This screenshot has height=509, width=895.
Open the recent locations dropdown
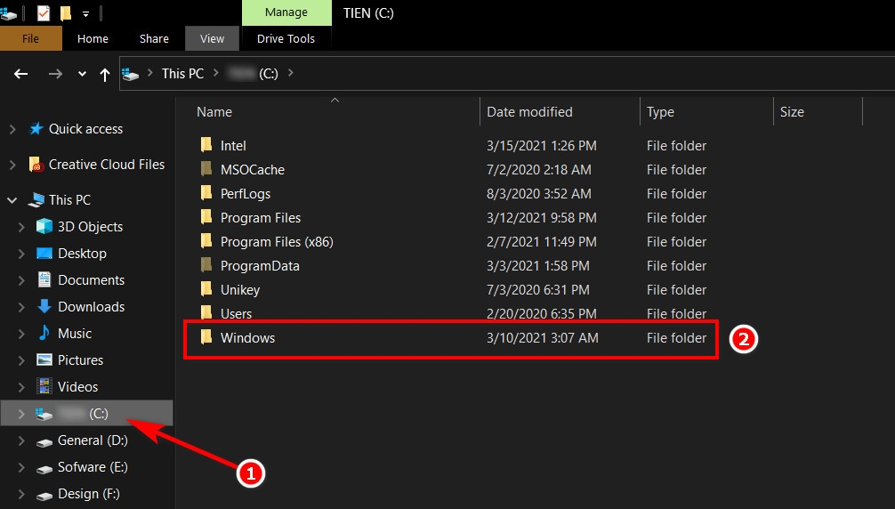82,74
